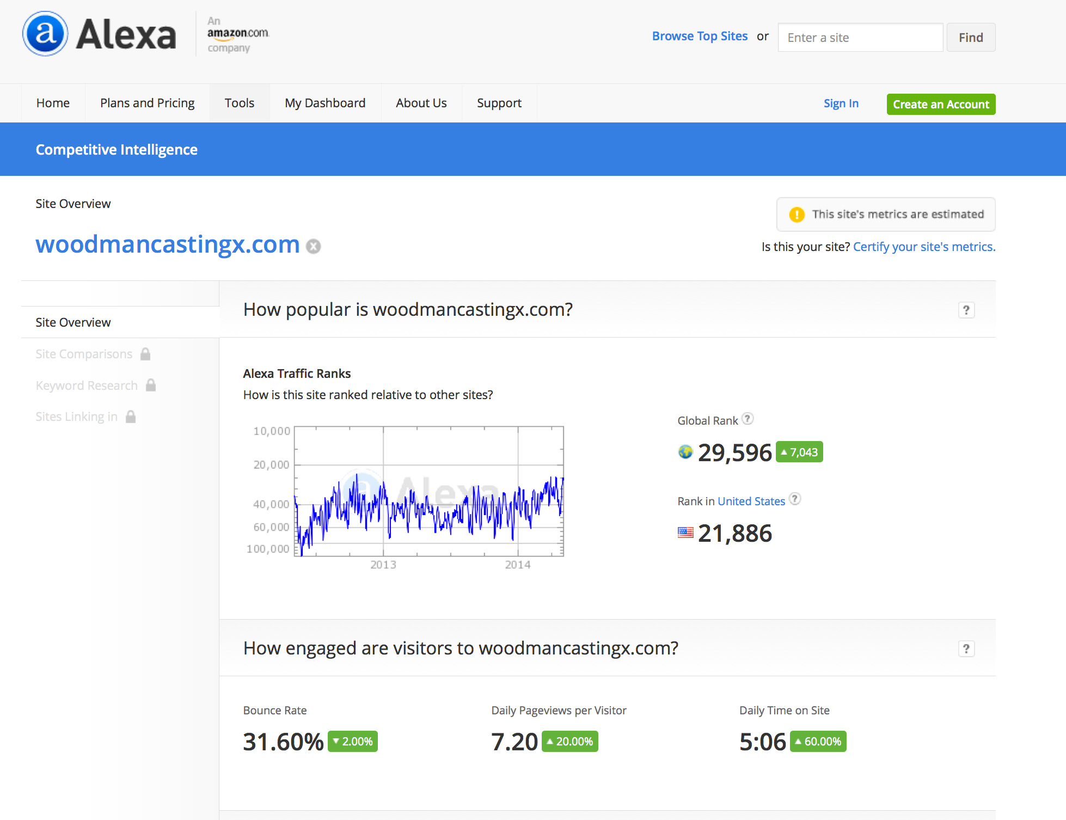
Task: Click the lock icon beside Keyword Research
Action: click(151, 385)
